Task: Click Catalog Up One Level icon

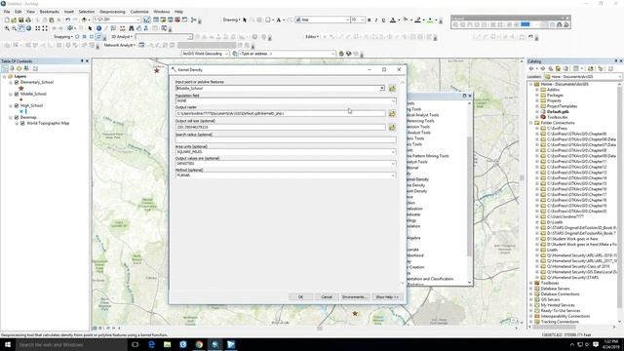Action: (x=550, y=68)
